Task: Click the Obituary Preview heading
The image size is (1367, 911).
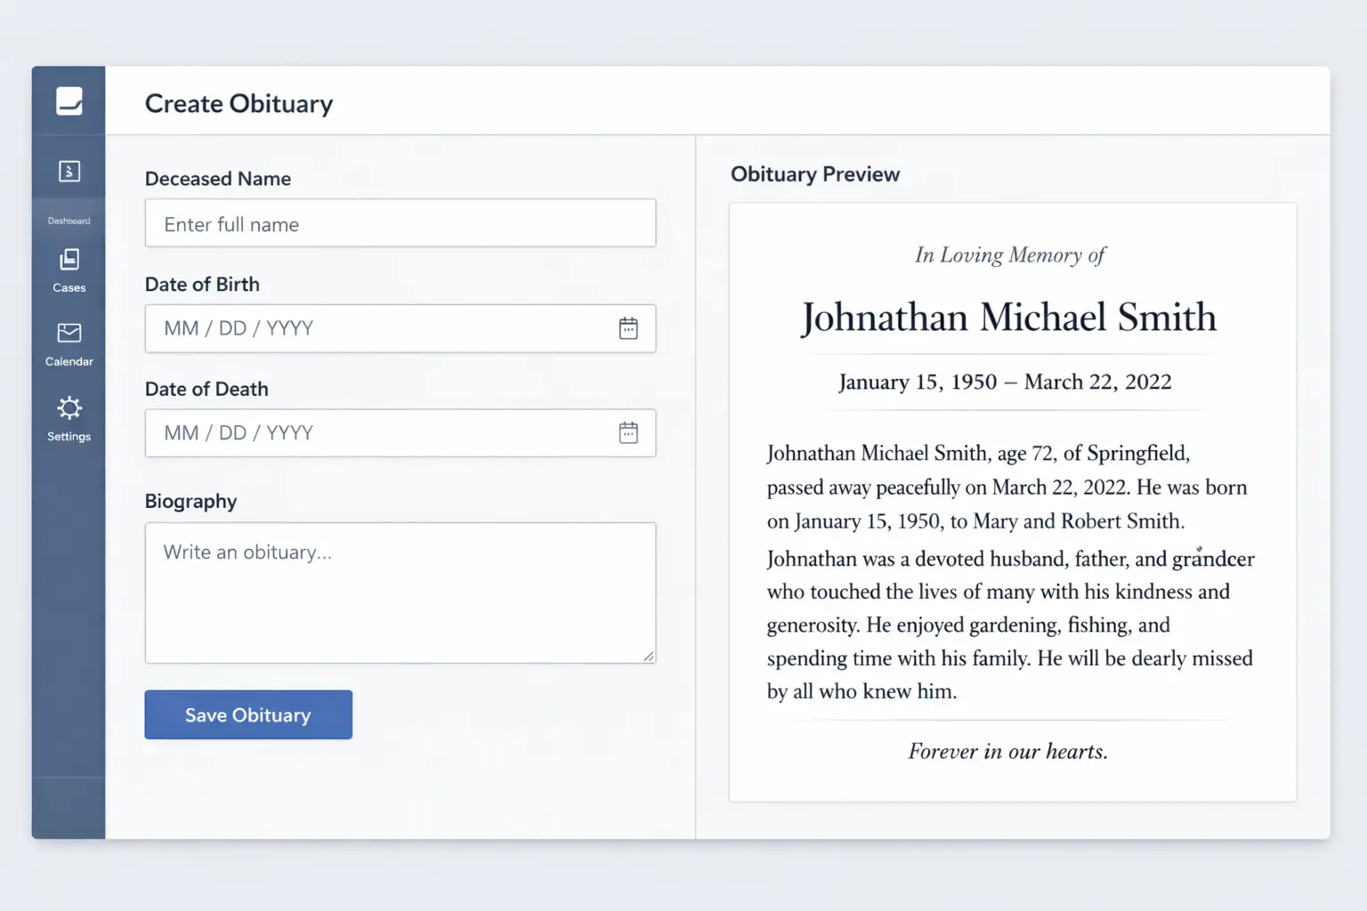Action: point(814,173)
